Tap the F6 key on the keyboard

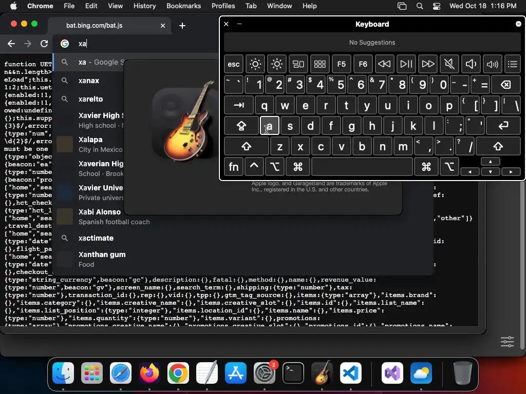[363, 64]
